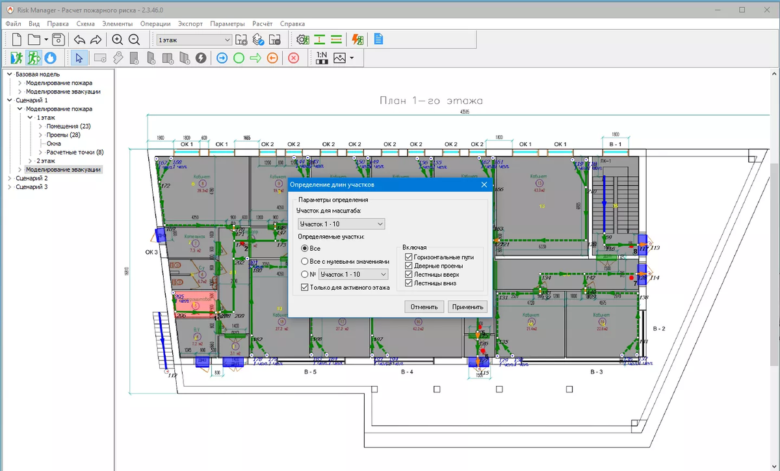Click the Zoom in magnifier

tap(117, 40)
